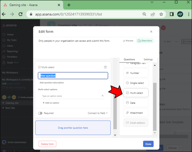The height and width of the screenshot is (152, 192).
Task: Click the New question title field
Action: [x=73, y=76]
